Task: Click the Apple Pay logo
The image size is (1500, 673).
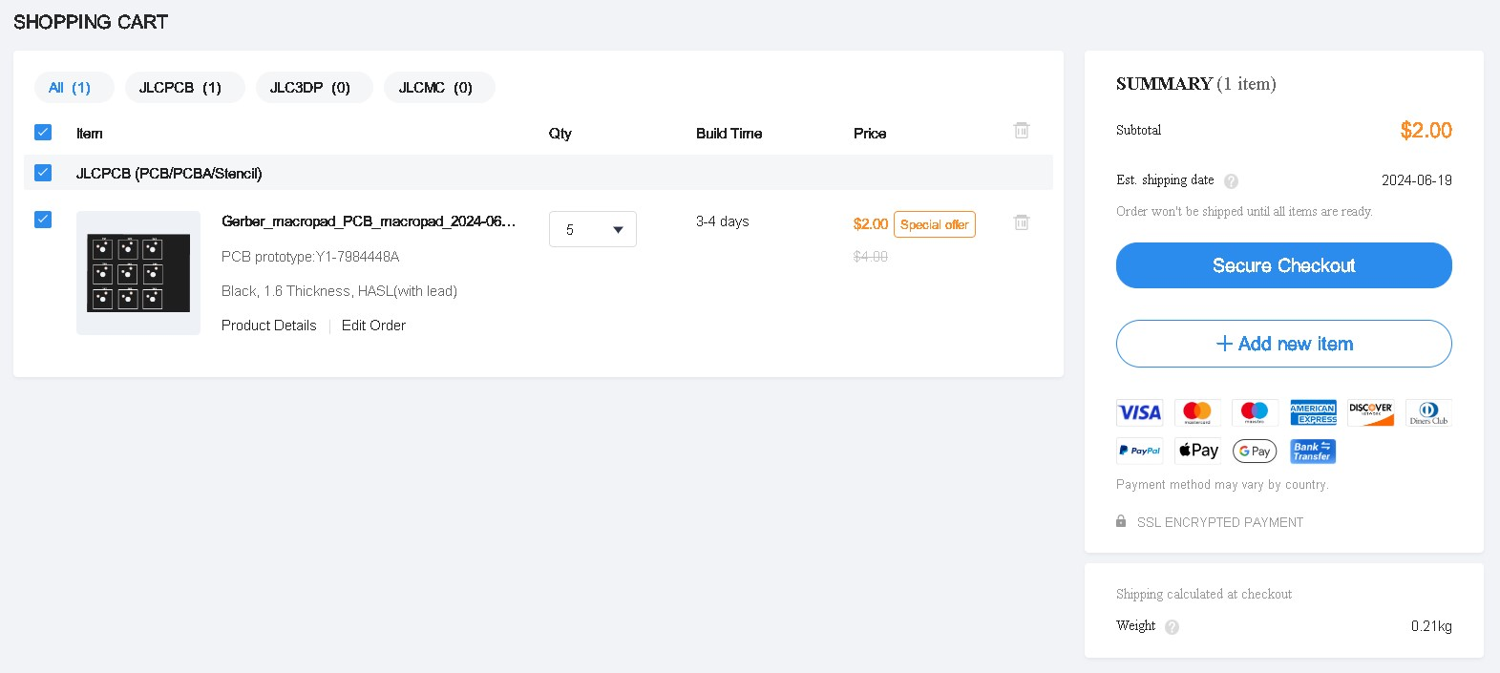Action: [1197, 451]
